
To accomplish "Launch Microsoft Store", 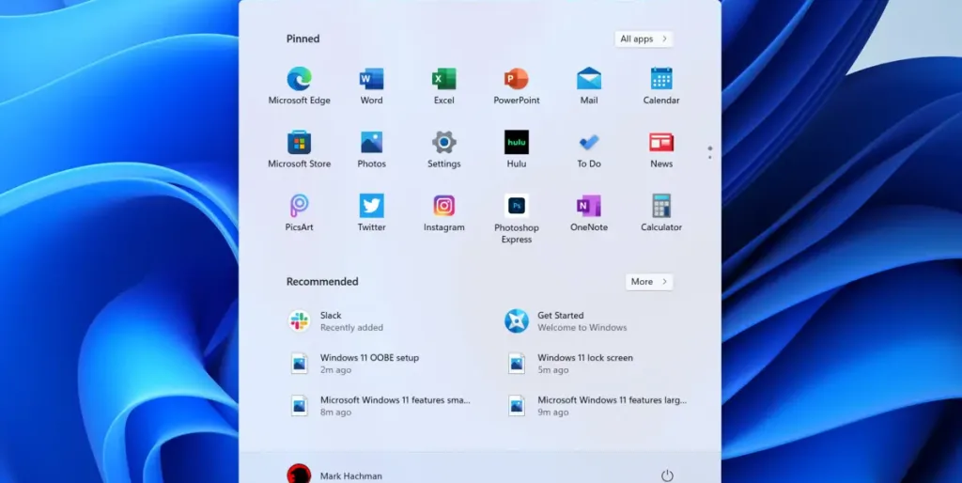I will 300,149.
